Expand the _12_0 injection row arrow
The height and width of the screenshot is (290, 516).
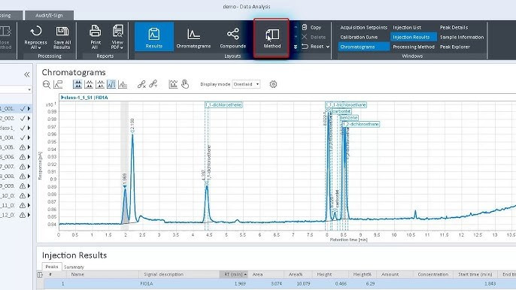[x=29, y=215]
